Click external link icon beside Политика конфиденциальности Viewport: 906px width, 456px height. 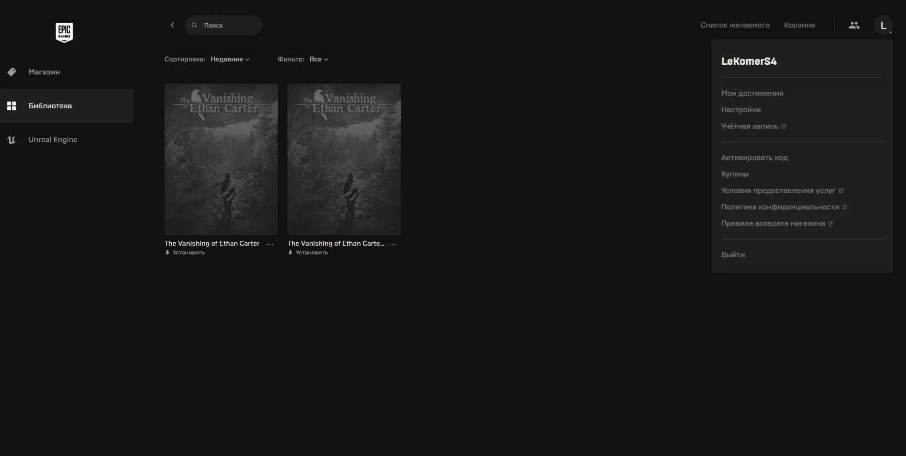click(x=845, y=207)
